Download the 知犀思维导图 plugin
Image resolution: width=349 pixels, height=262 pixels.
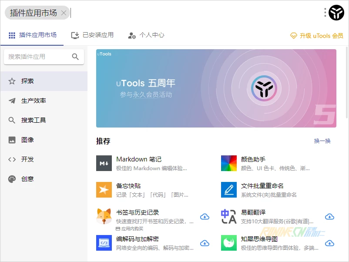329,243
